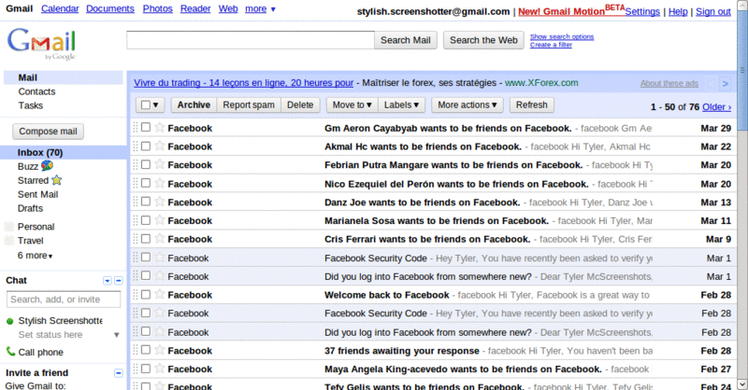The width and height of the screenshot is (748, 390).
Task: Open Chat options dropdown arrow
Action: (x=108, y=281)
